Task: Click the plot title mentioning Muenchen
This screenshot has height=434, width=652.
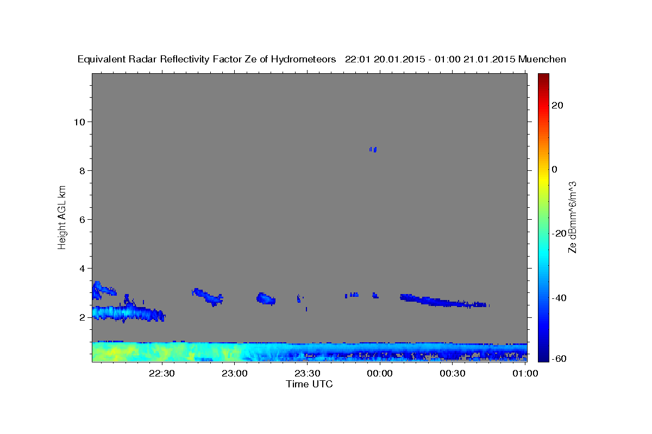Action: pyautogui.click(x=322, y=59)
